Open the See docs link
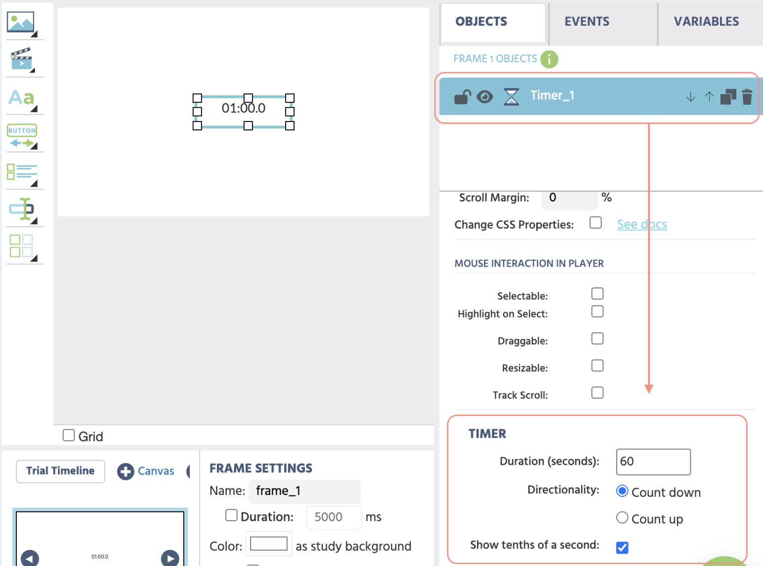 click(x=642, y=224)
